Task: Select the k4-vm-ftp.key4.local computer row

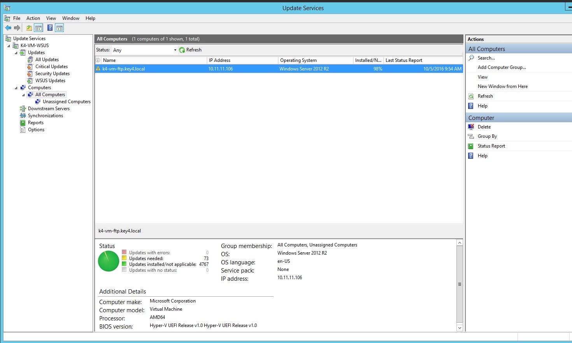Action: pos(279,69)
